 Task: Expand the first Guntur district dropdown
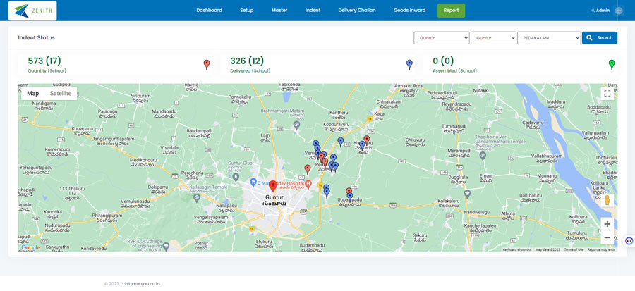(x=442, y=38)
